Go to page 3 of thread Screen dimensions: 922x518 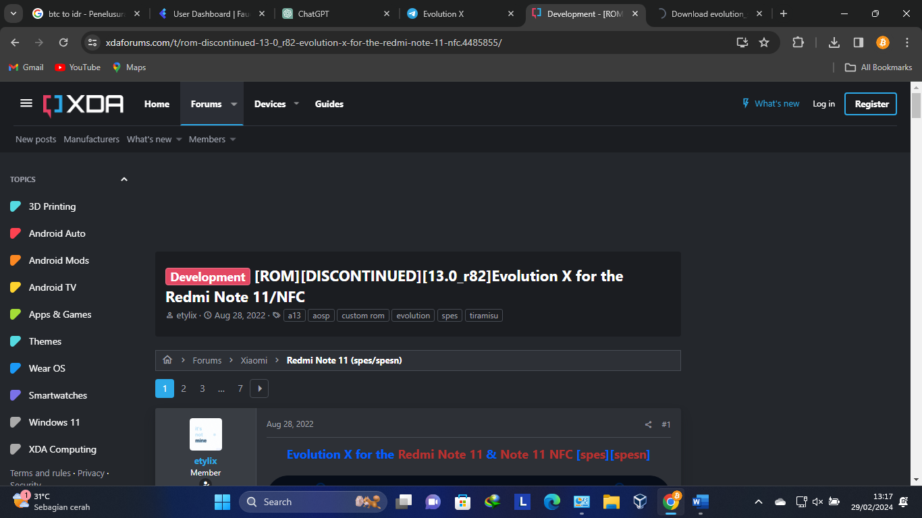(202, 388)
